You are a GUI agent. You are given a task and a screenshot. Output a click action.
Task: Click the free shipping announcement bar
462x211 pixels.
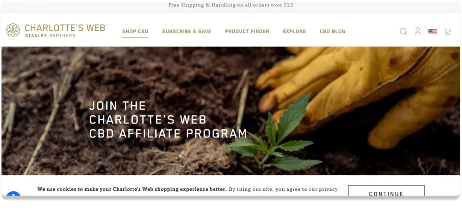tap(231, 5)
